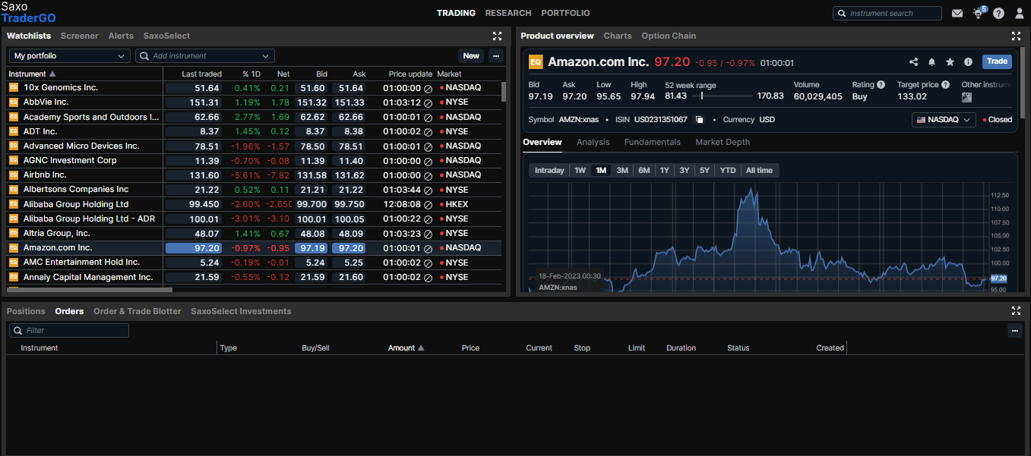Show the info icon next to Trade
The image size is (1031, 456).
(968, 61)
